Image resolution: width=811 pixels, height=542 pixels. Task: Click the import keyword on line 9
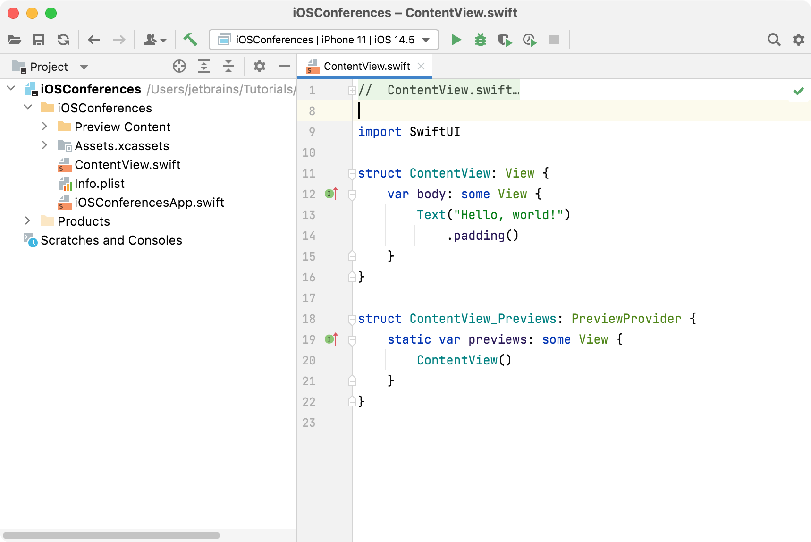click(x=380, y=132)
